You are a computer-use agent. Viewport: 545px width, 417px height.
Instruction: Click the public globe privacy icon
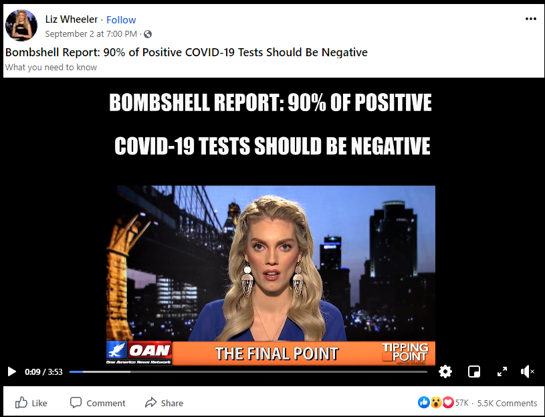[148, 34]
